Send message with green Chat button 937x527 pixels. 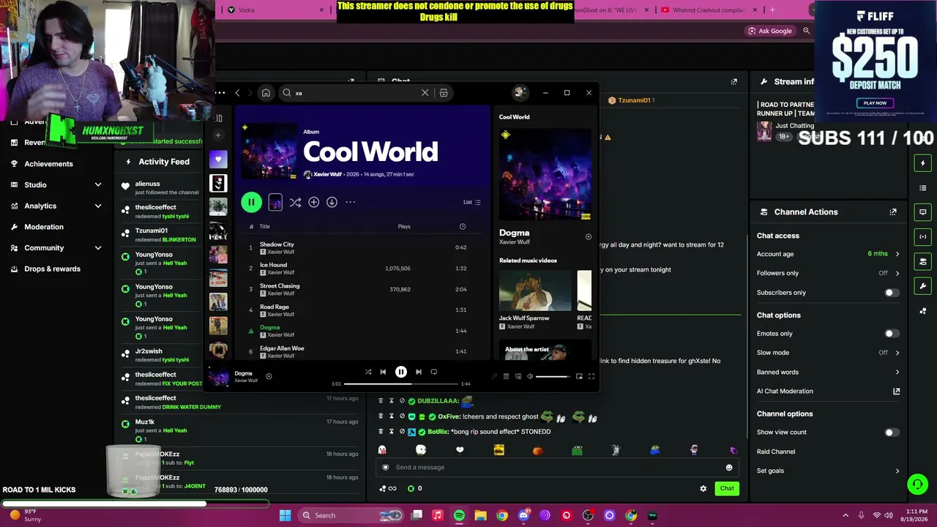(x=727, y=488)
